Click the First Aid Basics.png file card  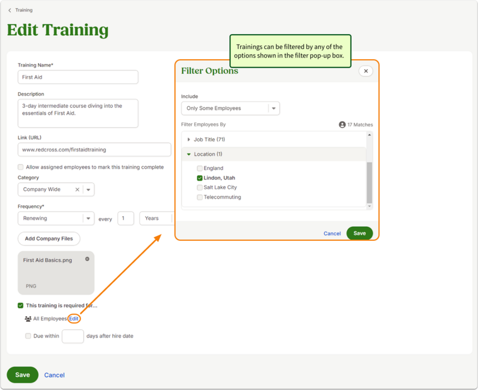click(56, 273)
